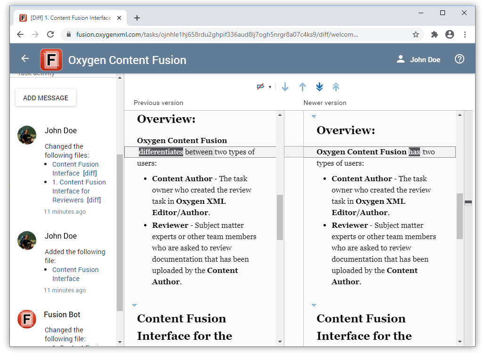The width and height of the screenshot is (485, 353).
Task: Open the dropdown arrow beside the diff tool
Action: coord(270,87)
